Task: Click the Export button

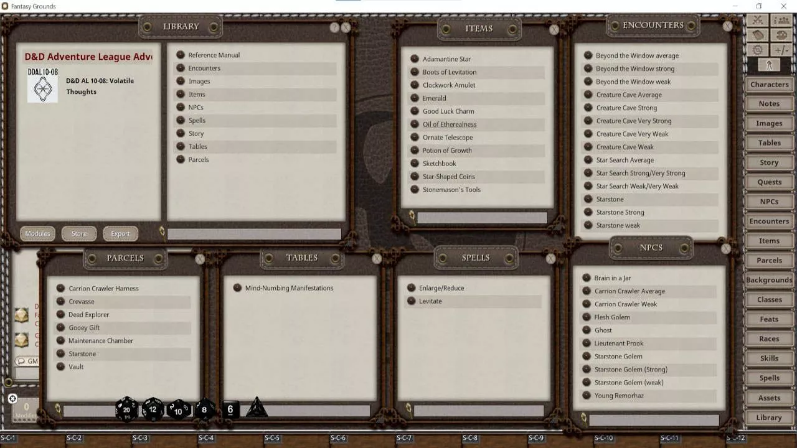Action: [120, 233]
